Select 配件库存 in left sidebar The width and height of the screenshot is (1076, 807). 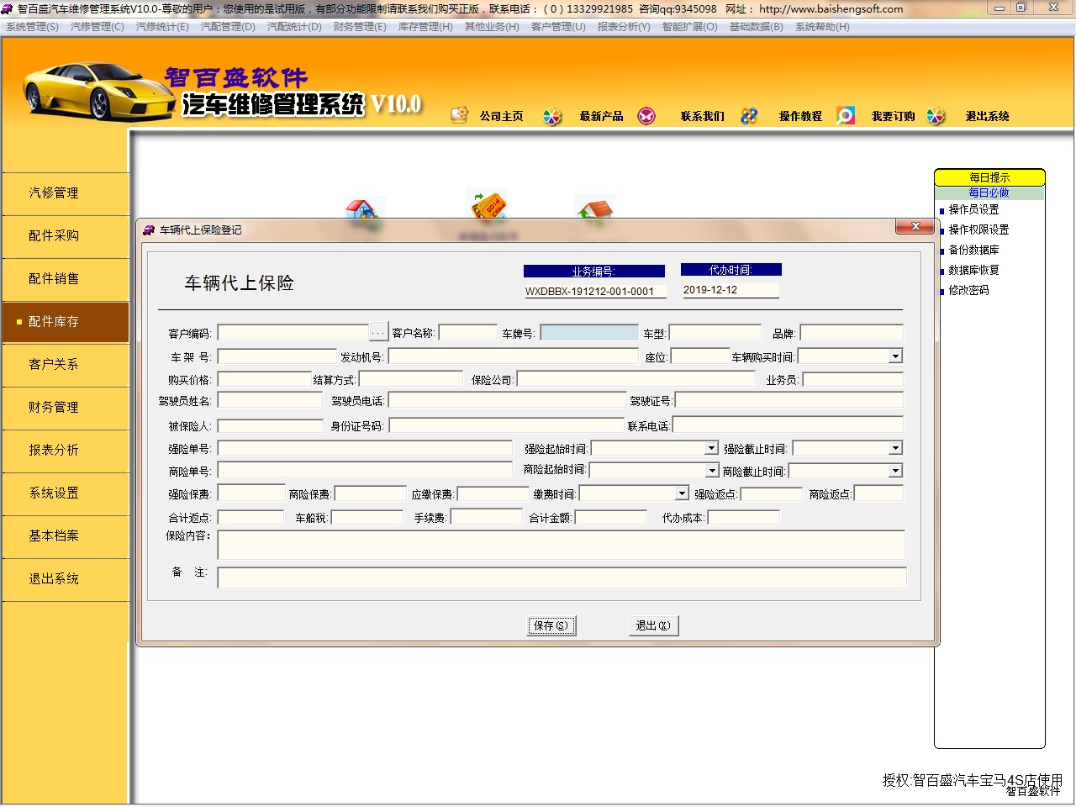(x=66, y=322)
